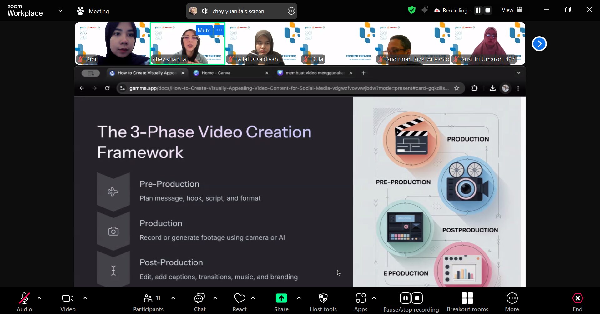Expand reaction options arrow beside React
Image resolution: width=600 pixels, height=314 pixels.
tap(253, 298)
